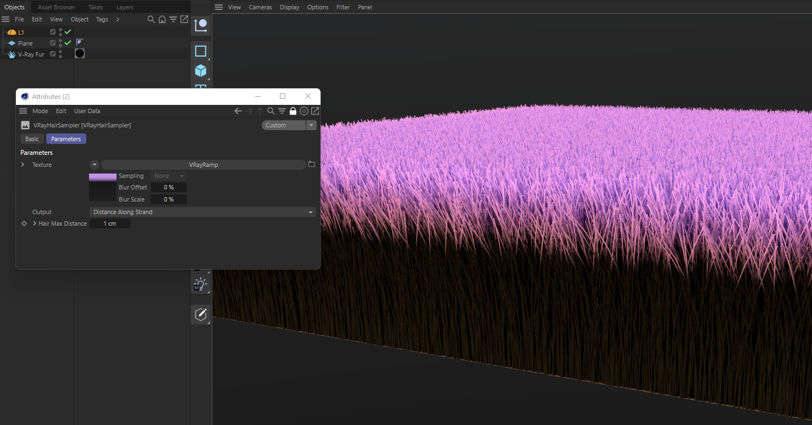
Task: Open Attributes window hamburger menu
Action: click(23, 111)
